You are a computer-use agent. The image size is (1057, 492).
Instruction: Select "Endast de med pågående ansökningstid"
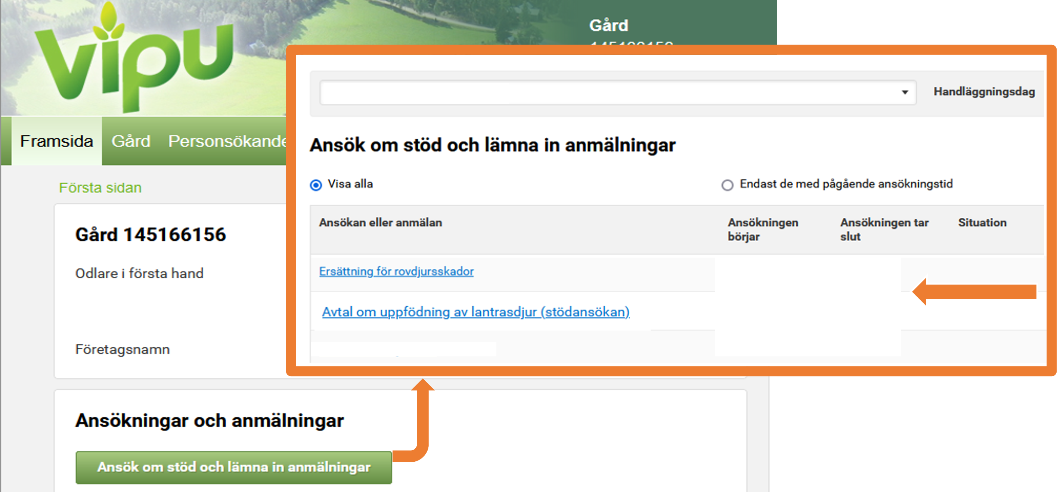(x=728, y=186)
